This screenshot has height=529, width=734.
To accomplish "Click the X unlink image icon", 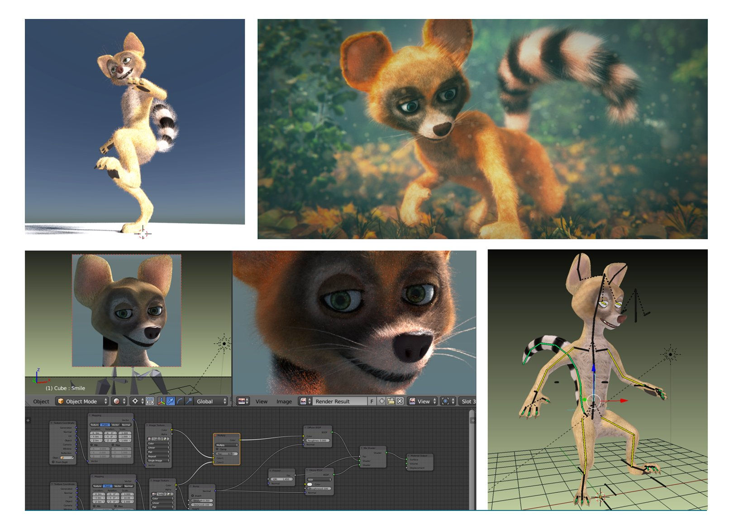I will (x=400, y=401).
